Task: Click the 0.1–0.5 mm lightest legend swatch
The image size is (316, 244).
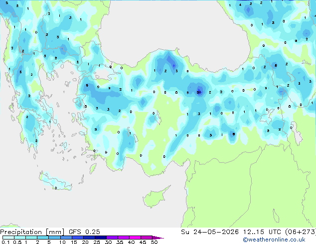Action: pos(8,238)
